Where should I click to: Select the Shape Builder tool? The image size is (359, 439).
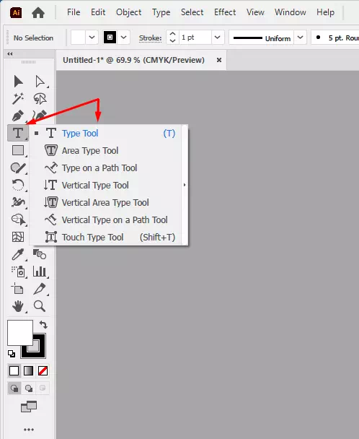(x=18, y=219)
